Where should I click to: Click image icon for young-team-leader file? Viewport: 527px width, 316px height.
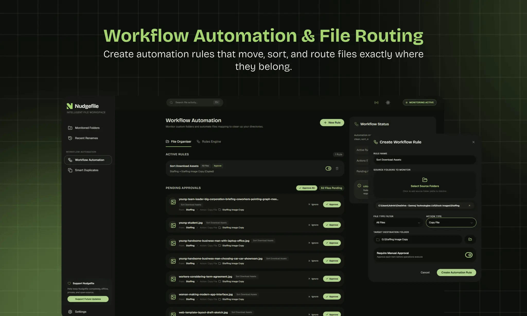pos(173,202)
